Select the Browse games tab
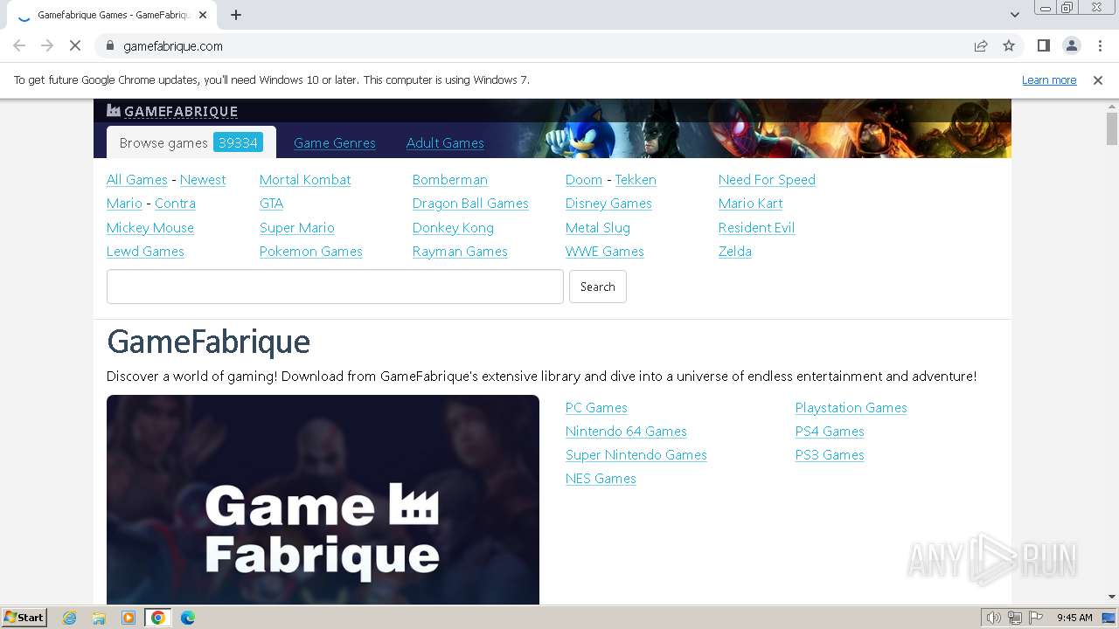1119x629 pixels. click(x=191, y=142)
